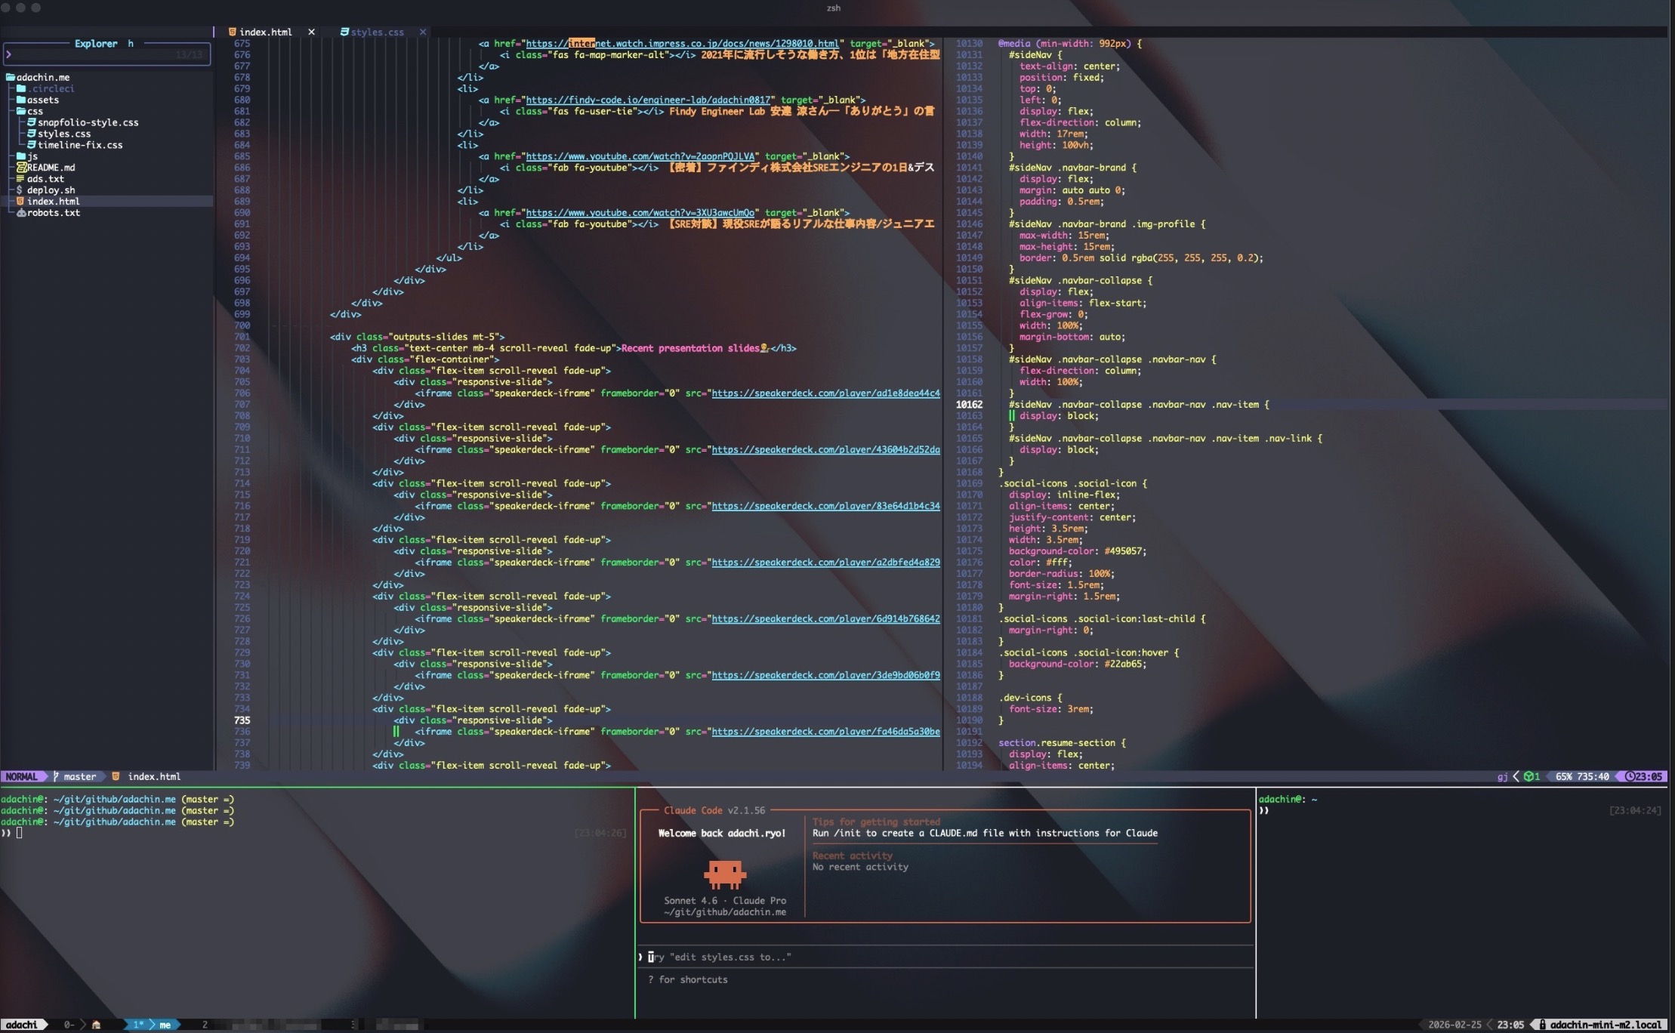Expand the .circleci folder
Screen dimensions: 1675x1033
point(45,88)
